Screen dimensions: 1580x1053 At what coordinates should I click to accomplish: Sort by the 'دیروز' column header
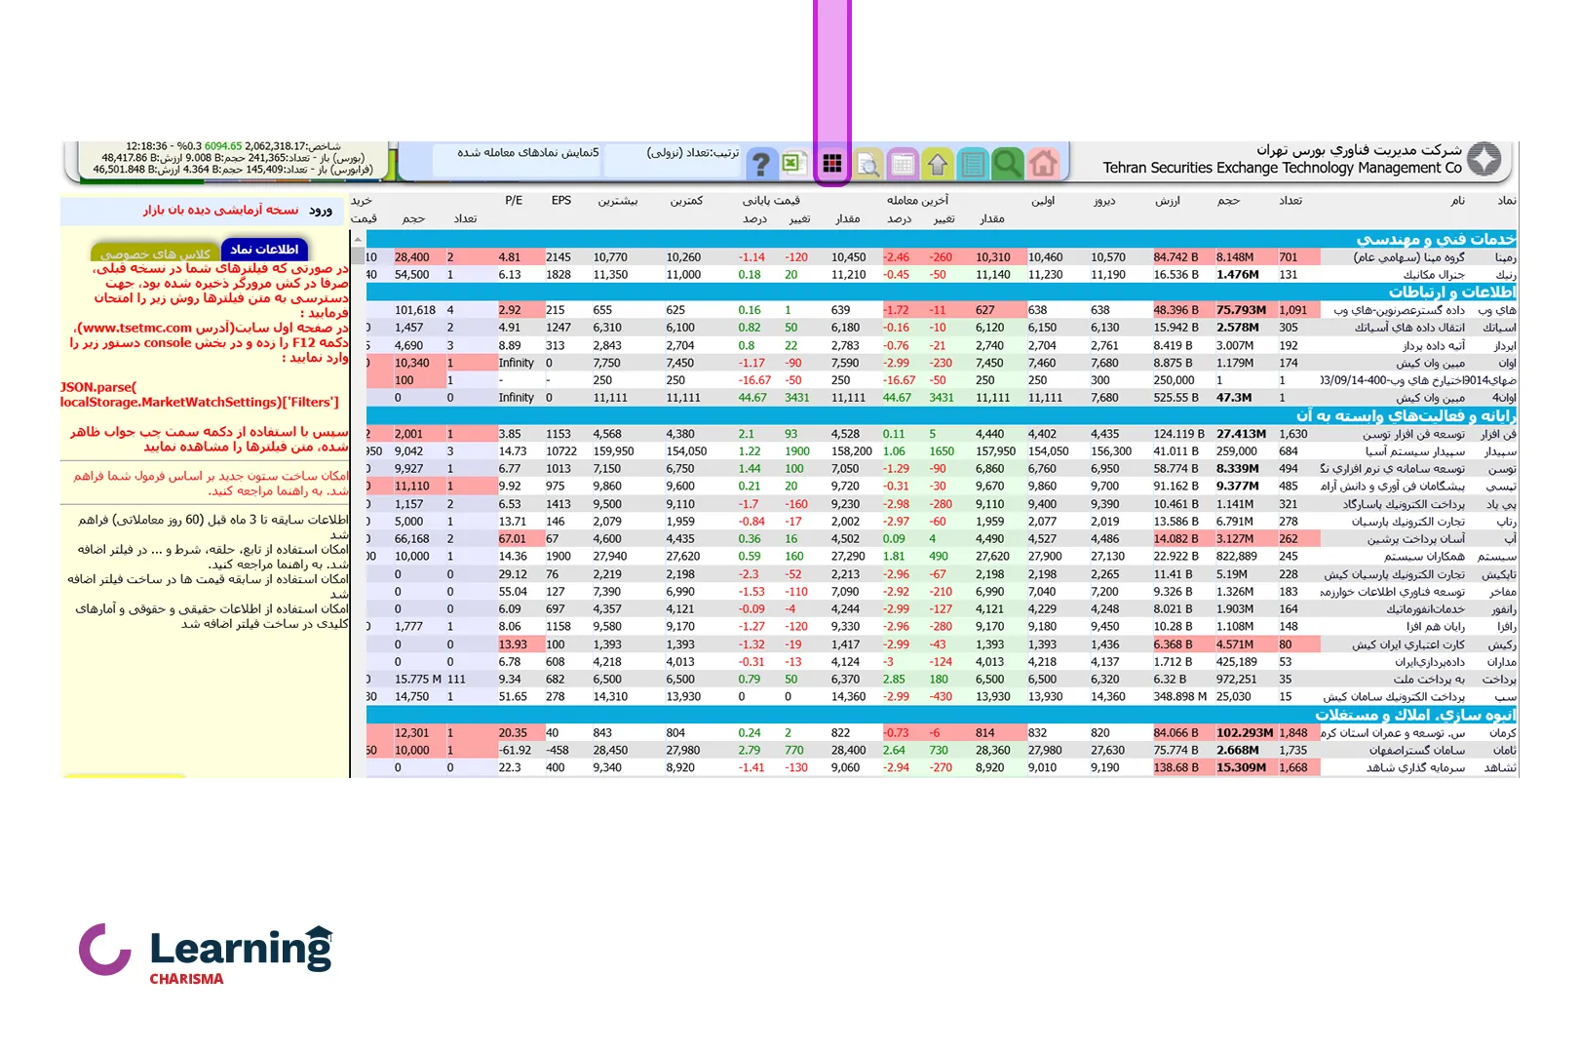(1104, 201)
